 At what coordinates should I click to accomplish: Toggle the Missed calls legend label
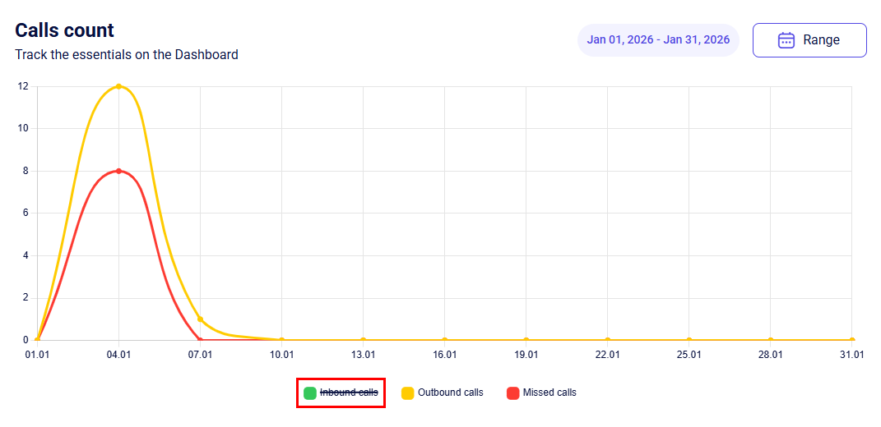[x=549, y=393]
